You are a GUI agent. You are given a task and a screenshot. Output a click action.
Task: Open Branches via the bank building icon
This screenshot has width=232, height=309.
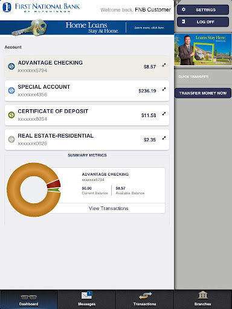[202, 295]
